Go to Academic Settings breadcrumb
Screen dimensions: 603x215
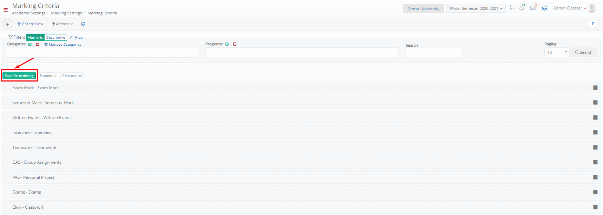(x=29, y=13)
